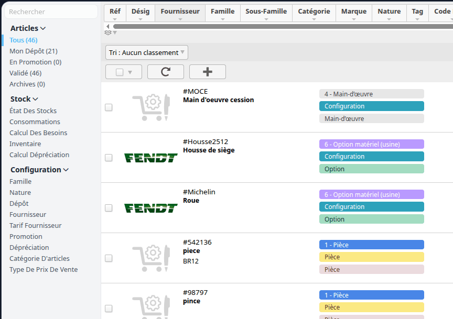
Task: Open Consommations page
Action: click(35, 122)
